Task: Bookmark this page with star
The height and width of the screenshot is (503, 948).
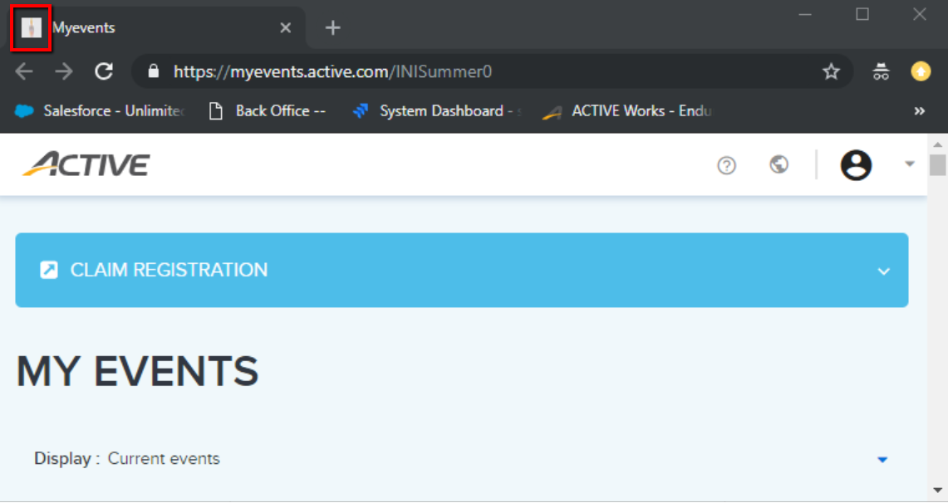Action: tap(832, 71)
